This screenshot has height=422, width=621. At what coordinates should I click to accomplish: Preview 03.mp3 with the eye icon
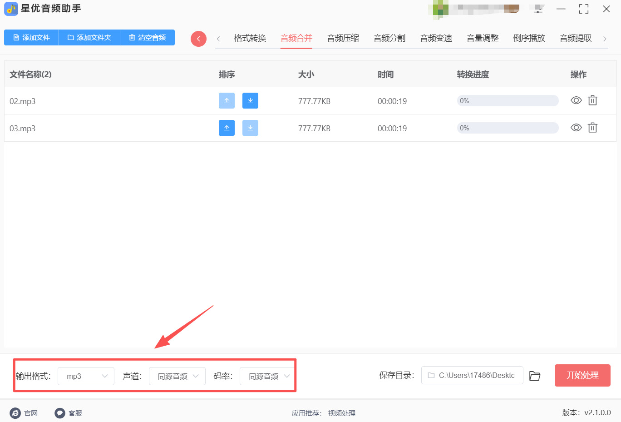tap(576, 128)
